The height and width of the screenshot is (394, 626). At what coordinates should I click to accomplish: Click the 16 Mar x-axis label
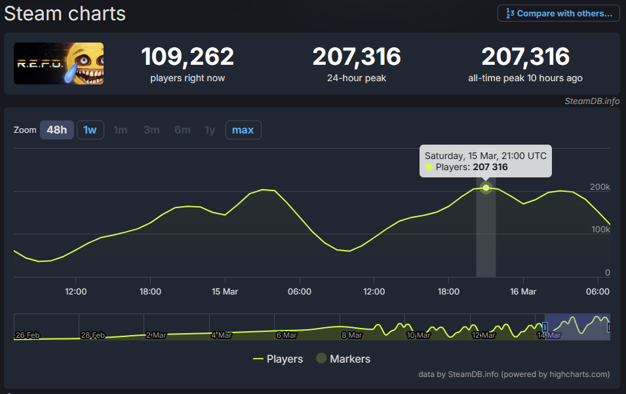coord(523,291)
